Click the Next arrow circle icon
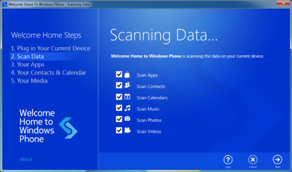The width and height of the screenshot is (292, 172). click(x=277, y=160)
